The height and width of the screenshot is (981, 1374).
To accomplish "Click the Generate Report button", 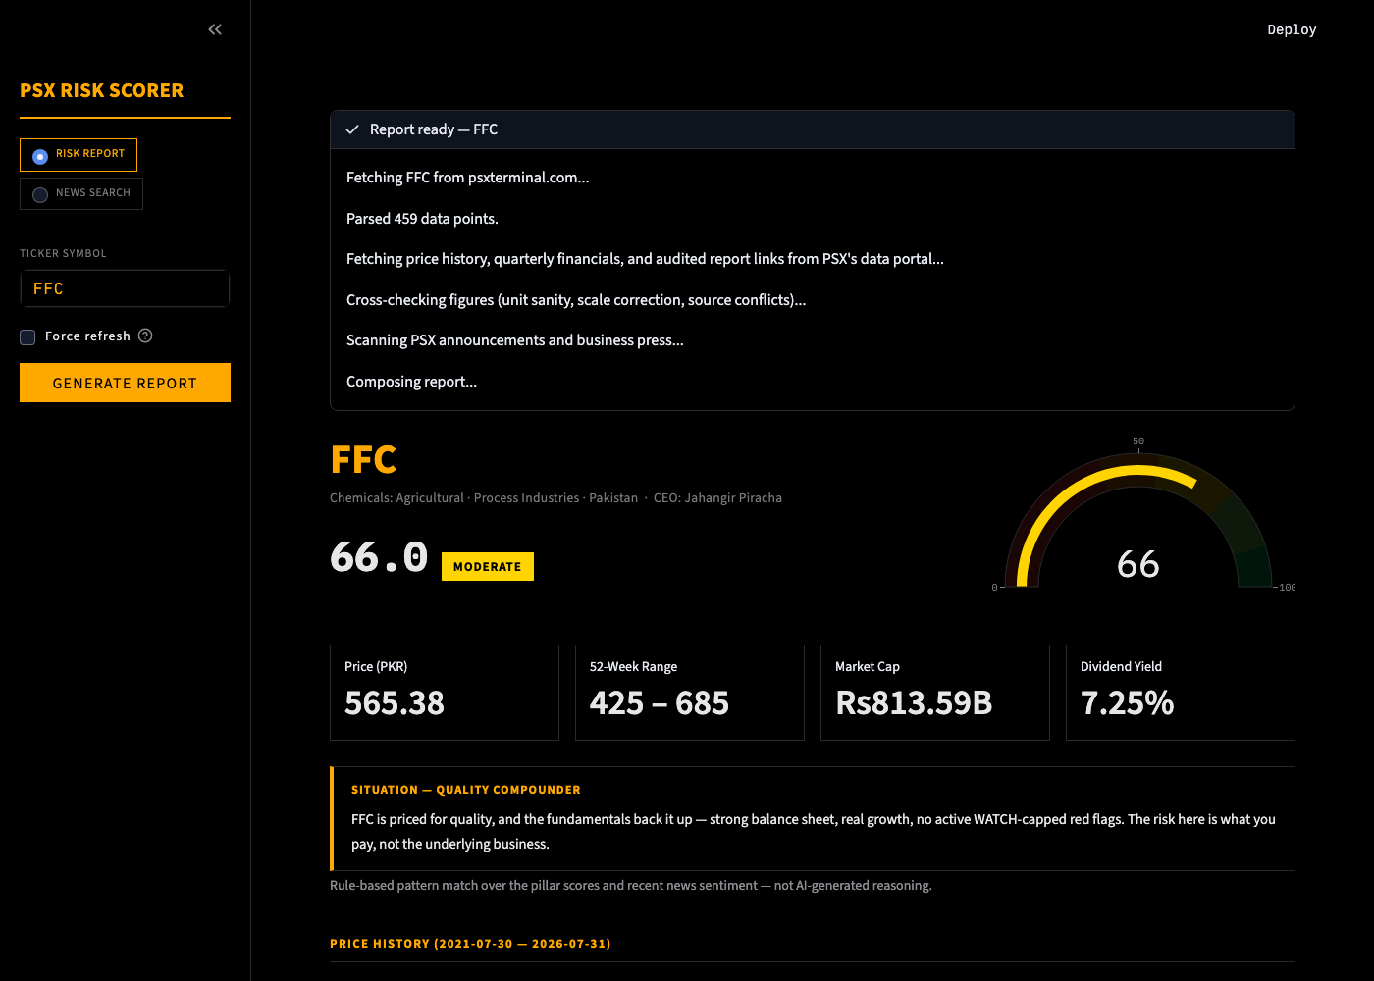I will [125, 383].
